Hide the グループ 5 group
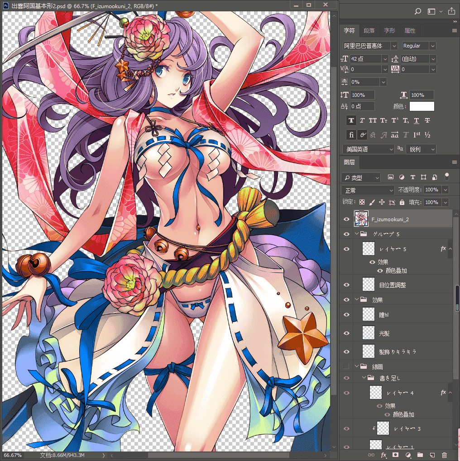460x461 pixels. pyautogui.click(x=346, y=234)
